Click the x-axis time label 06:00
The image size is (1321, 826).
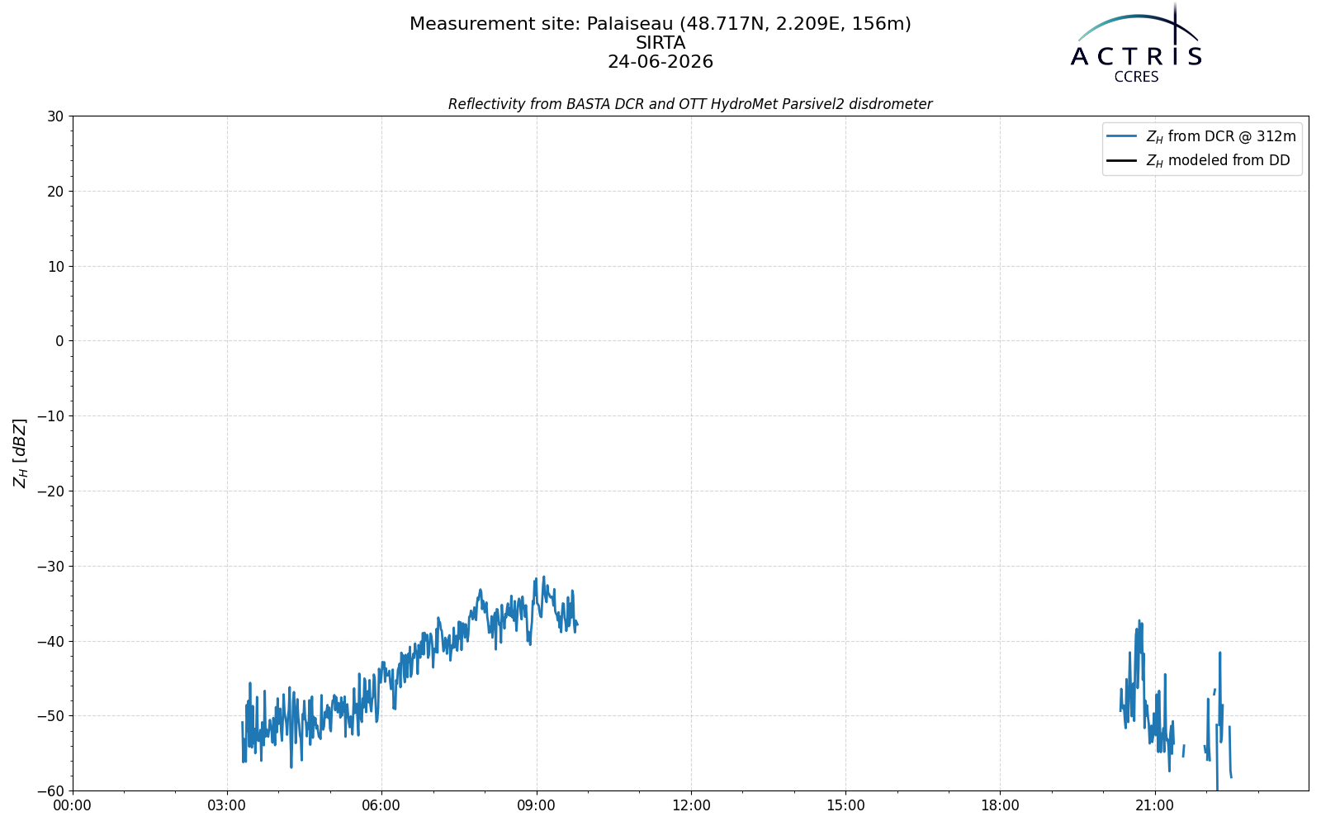[381, 806]
